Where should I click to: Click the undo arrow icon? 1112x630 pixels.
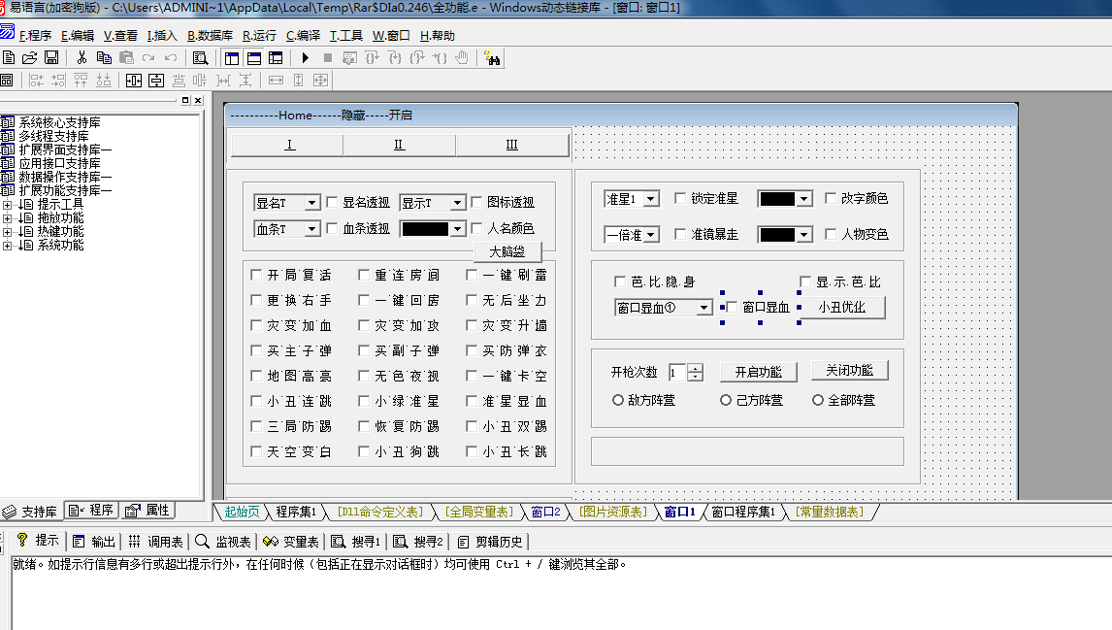tap(171, 57)
